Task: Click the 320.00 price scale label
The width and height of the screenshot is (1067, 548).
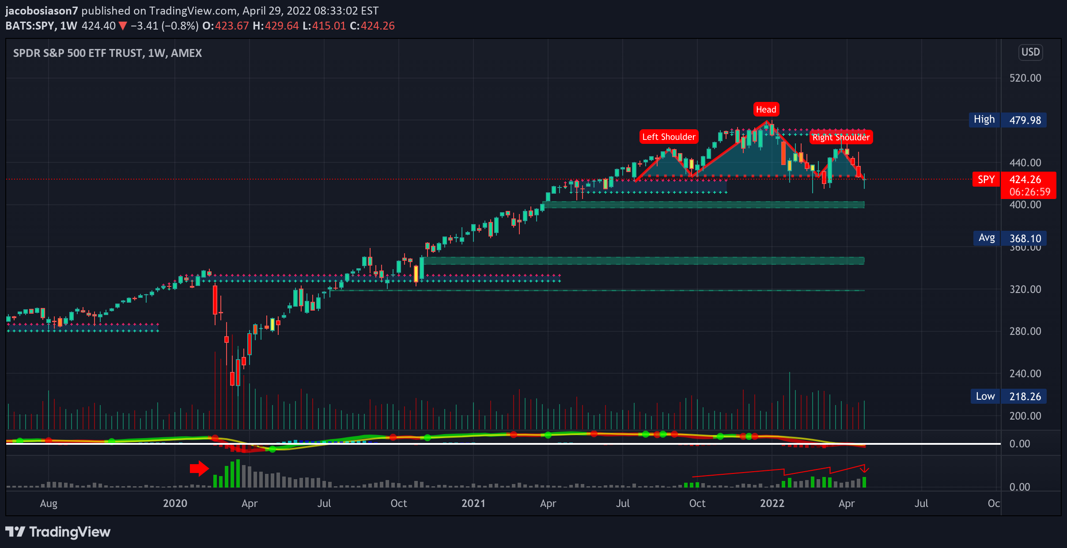Action: coord(1025,289)
